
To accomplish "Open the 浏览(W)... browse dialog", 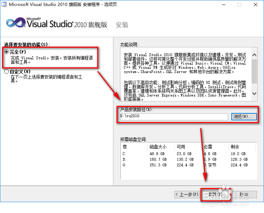I will point(244,117).
